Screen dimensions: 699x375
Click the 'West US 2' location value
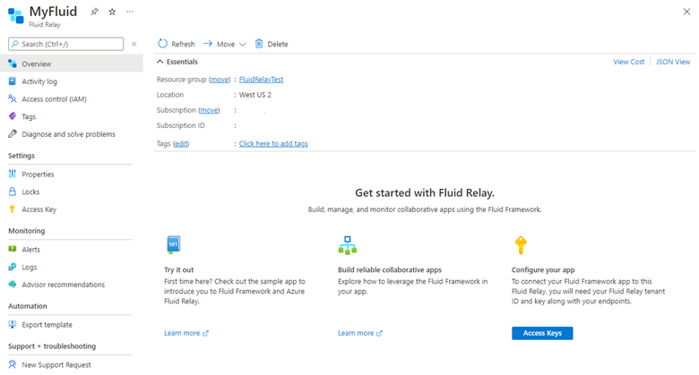(255, 94)
